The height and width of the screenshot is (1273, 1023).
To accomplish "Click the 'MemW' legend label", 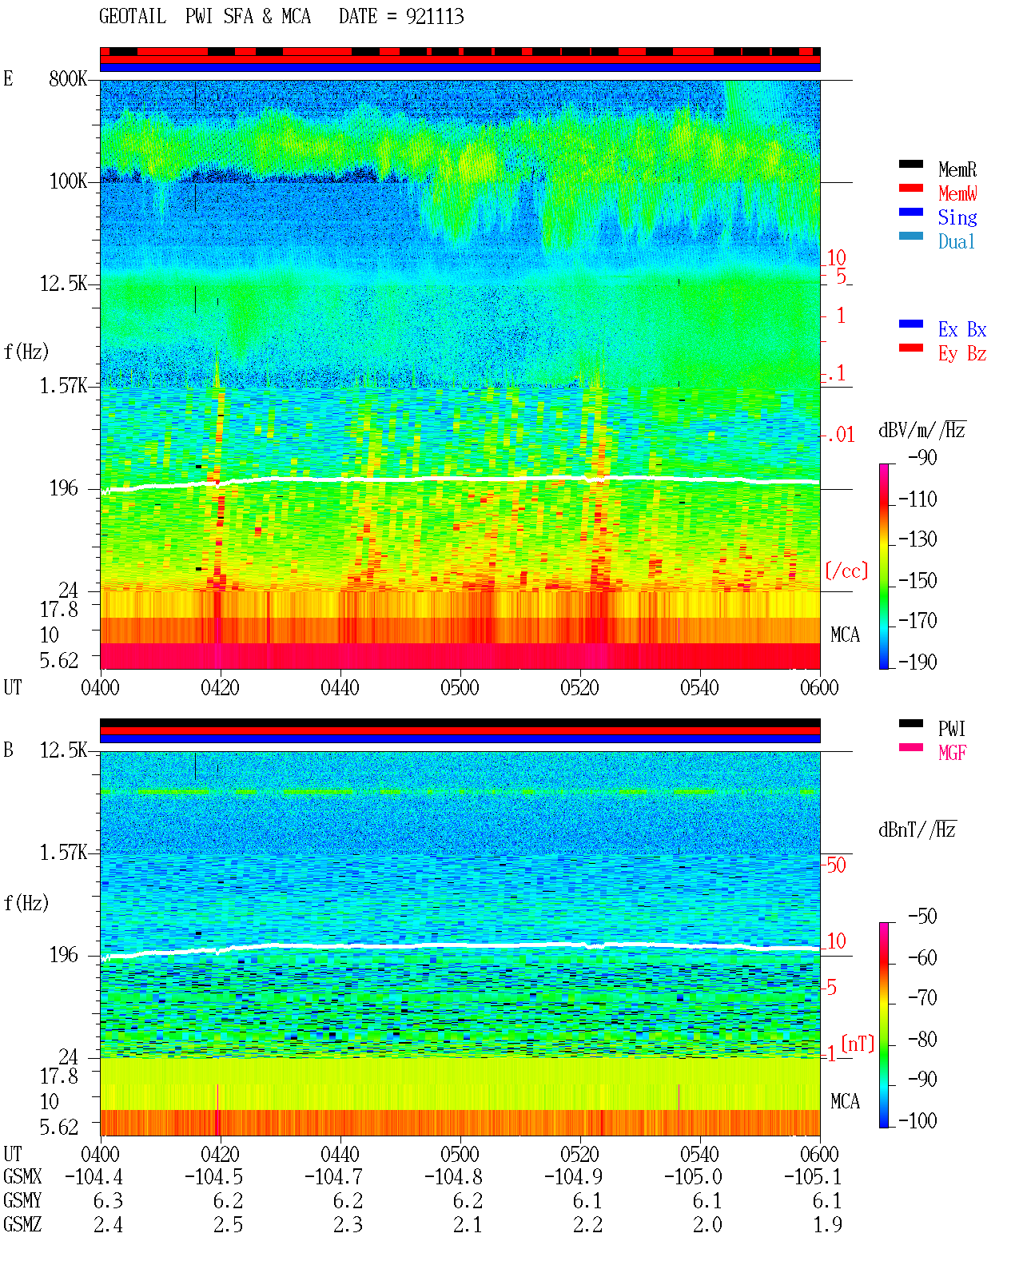I will point(957,193).
